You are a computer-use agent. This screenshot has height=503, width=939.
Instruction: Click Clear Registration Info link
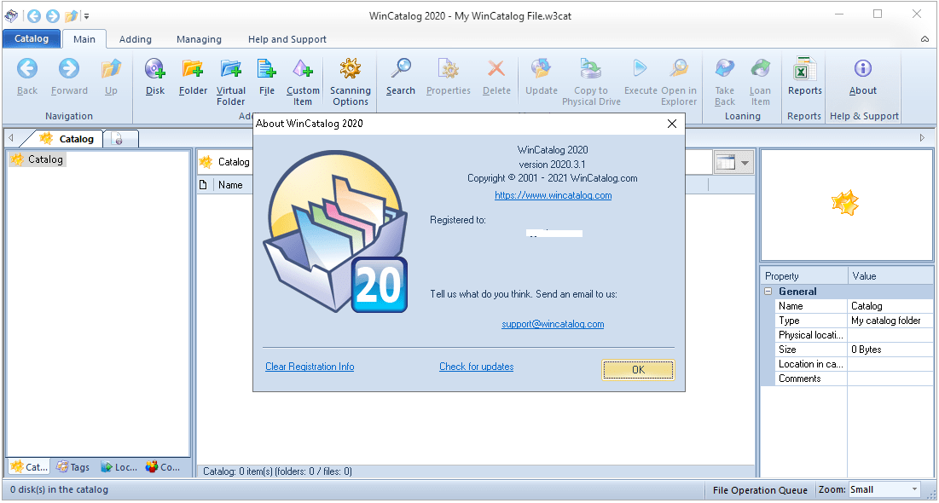pyautogui.click(x=310, y=367)
